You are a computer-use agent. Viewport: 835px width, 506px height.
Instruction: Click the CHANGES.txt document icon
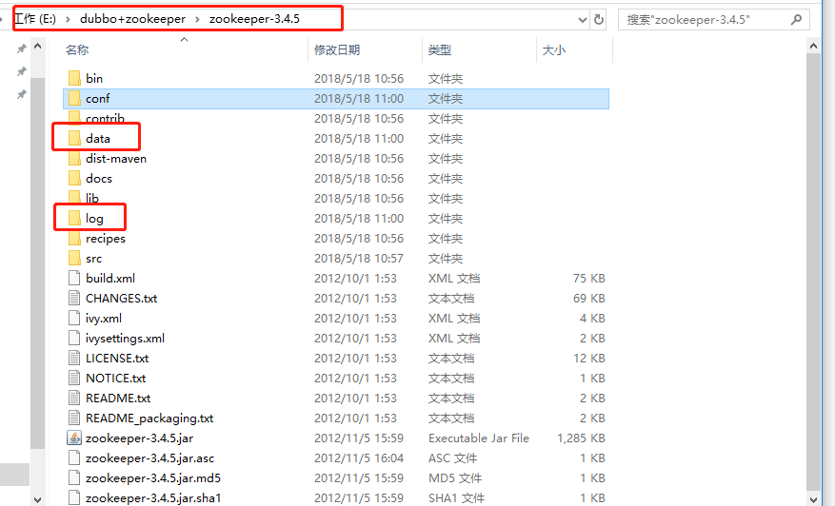(74, 298)
